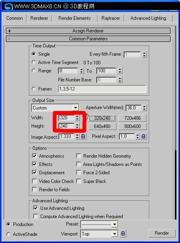Click the Range start frame field

point(68,71)
